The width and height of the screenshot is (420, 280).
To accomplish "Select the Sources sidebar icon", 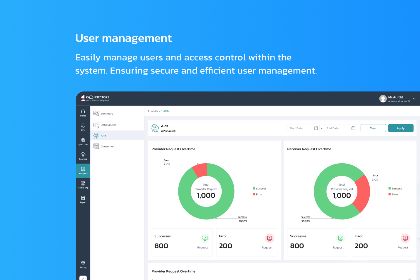I will point(83,156).
